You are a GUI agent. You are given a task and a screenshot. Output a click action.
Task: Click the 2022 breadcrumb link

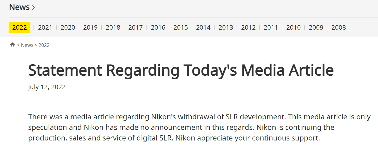44,45
